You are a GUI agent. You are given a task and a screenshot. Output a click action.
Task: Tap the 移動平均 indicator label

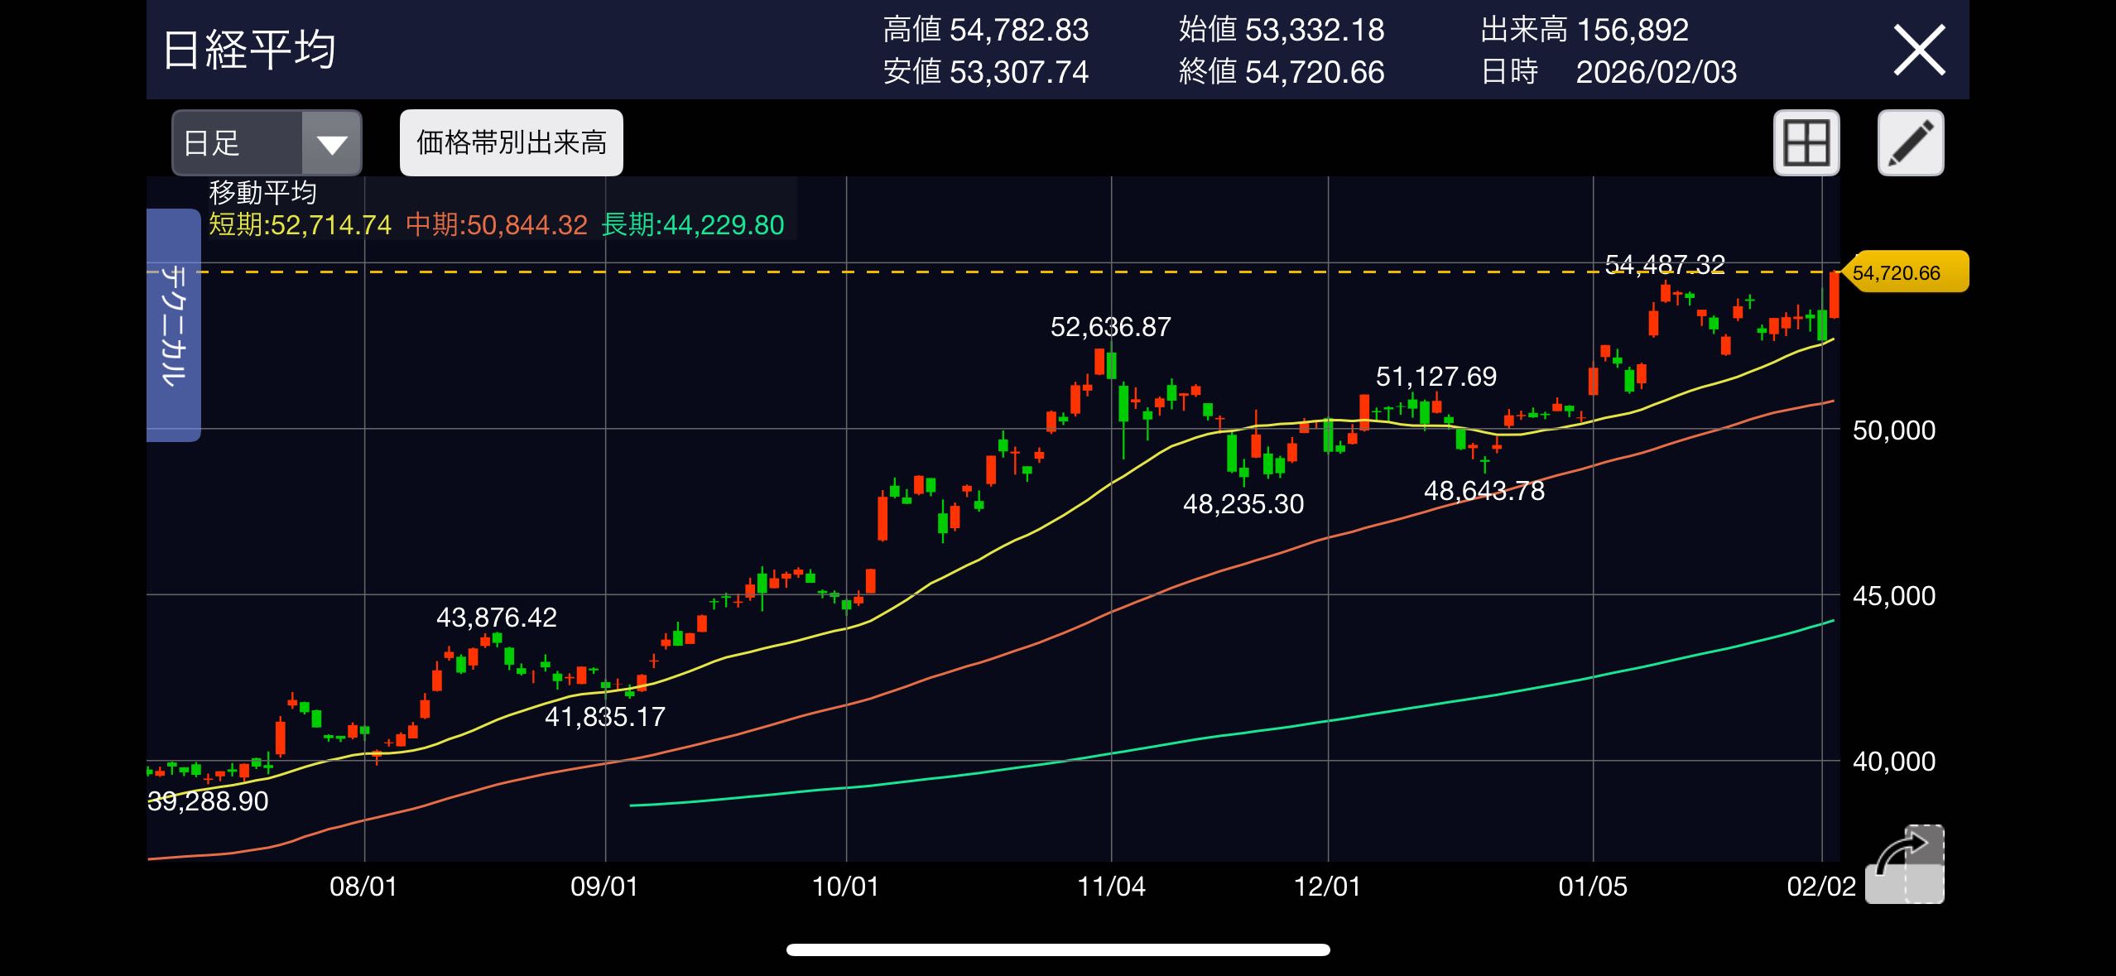[x=262, y=193]
